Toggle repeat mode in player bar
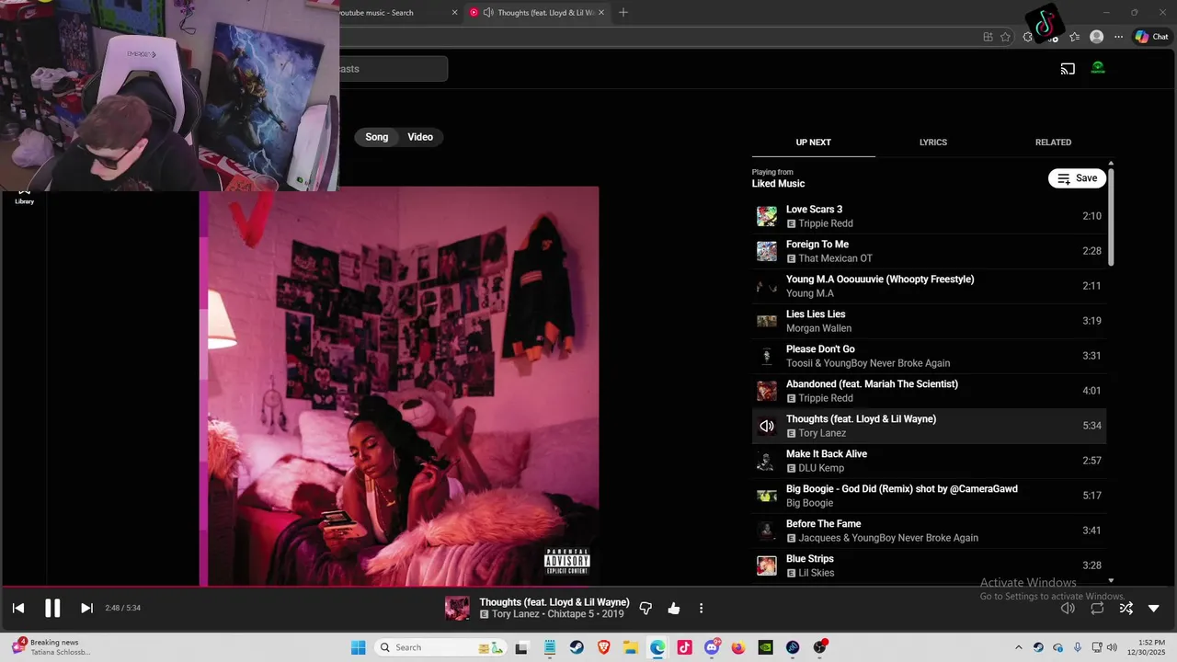This screenshot has height=662, width=1177. point(1097,608)
